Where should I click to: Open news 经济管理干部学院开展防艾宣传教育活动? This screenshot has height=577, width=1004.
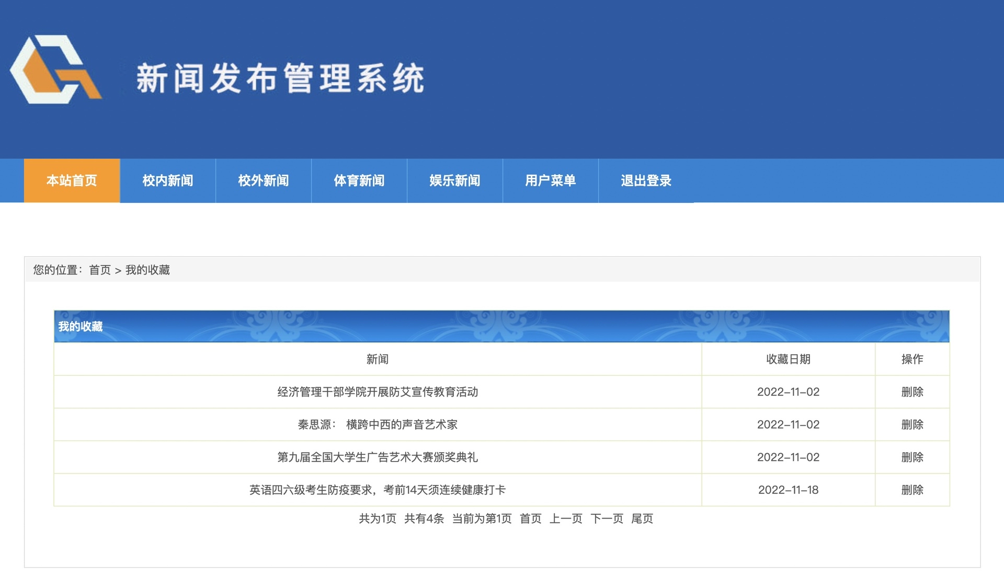coord(378,392)
